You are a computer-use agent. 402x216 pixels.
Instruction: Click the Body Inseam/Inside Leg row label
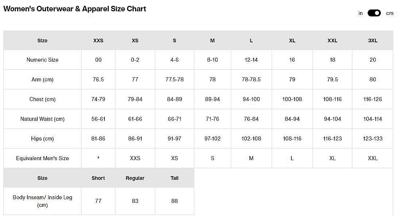[x=42, y=201]
